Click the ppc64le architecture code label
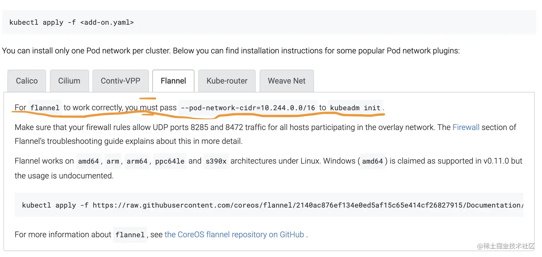 pyautogui.click(x=170, y=161)
